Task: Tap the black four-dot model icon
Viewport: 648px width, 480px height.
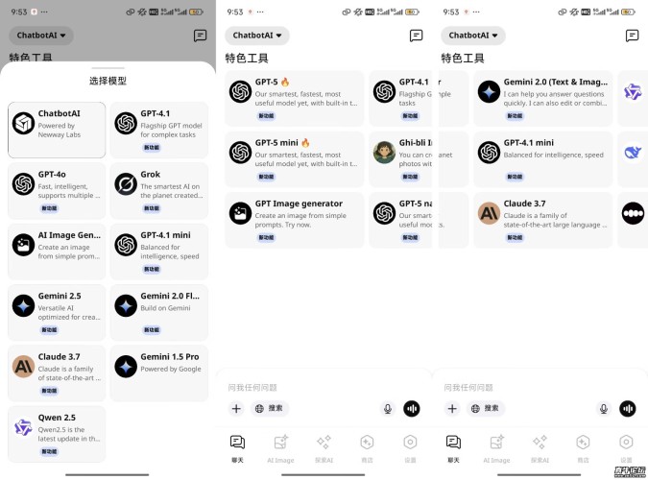Action: coord(633,213)
